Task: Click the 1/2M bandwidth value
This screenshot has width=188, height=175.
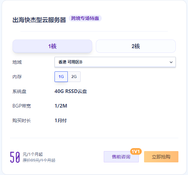Action: click(61, 106)
